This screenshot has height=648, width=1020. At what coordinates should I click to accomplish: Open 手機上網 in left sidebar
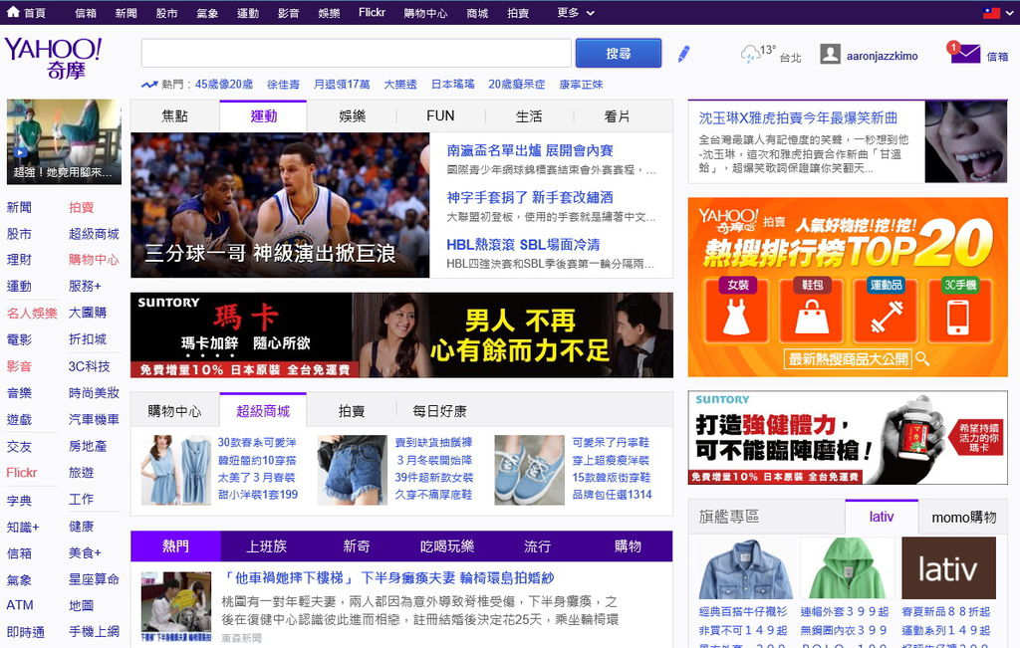click(x=94, y=631)
